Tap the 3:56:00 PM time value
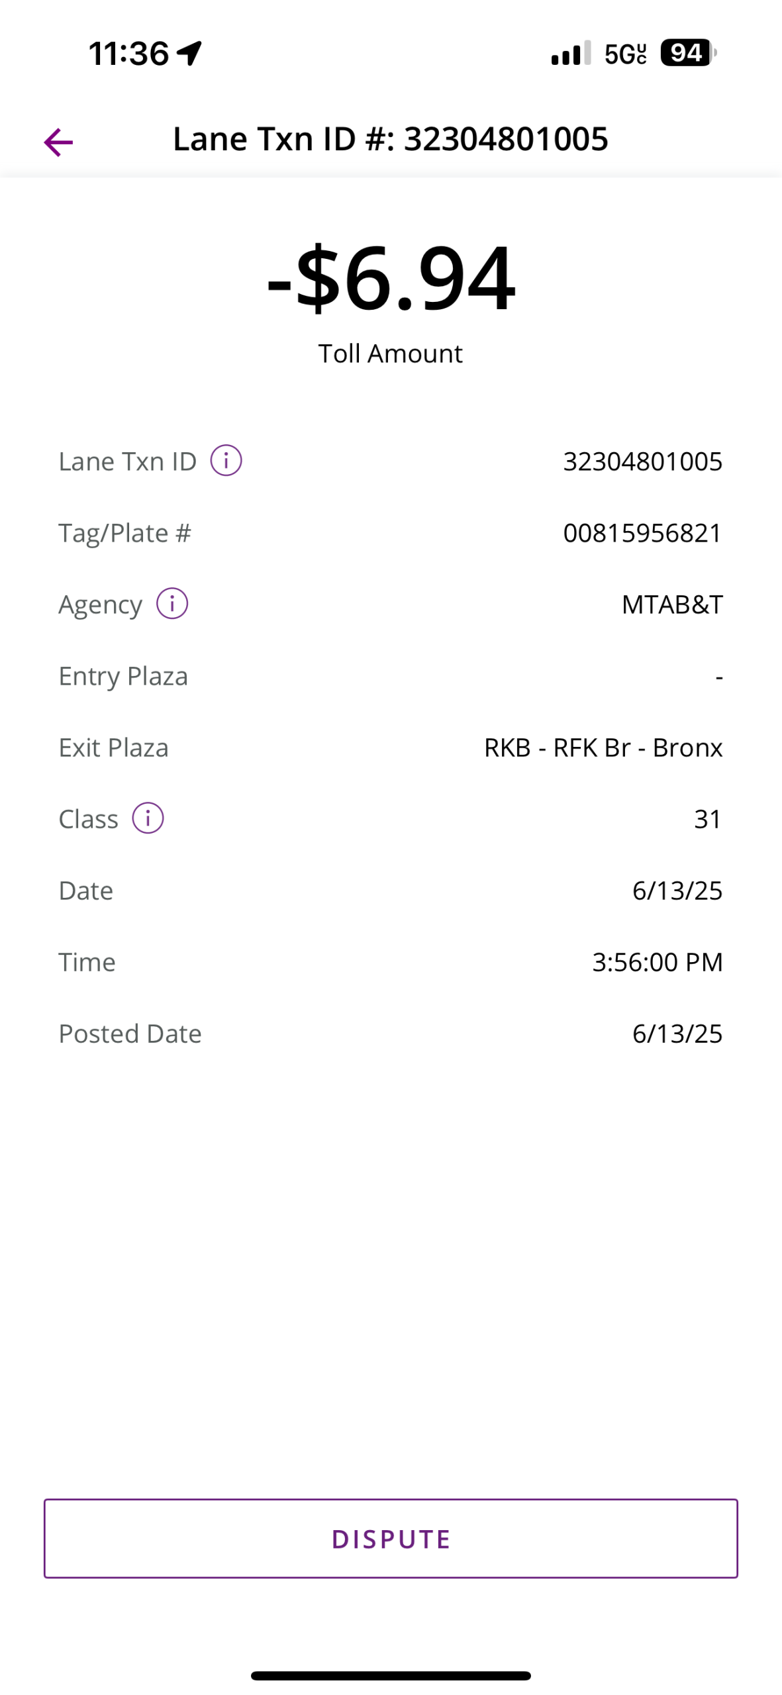 coord(657,962)
